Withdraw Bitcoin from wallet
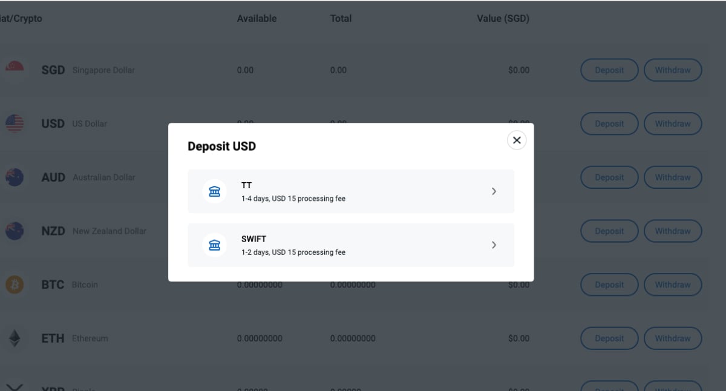The width and height of the screenshot is (726, 391). pos(673,284)
